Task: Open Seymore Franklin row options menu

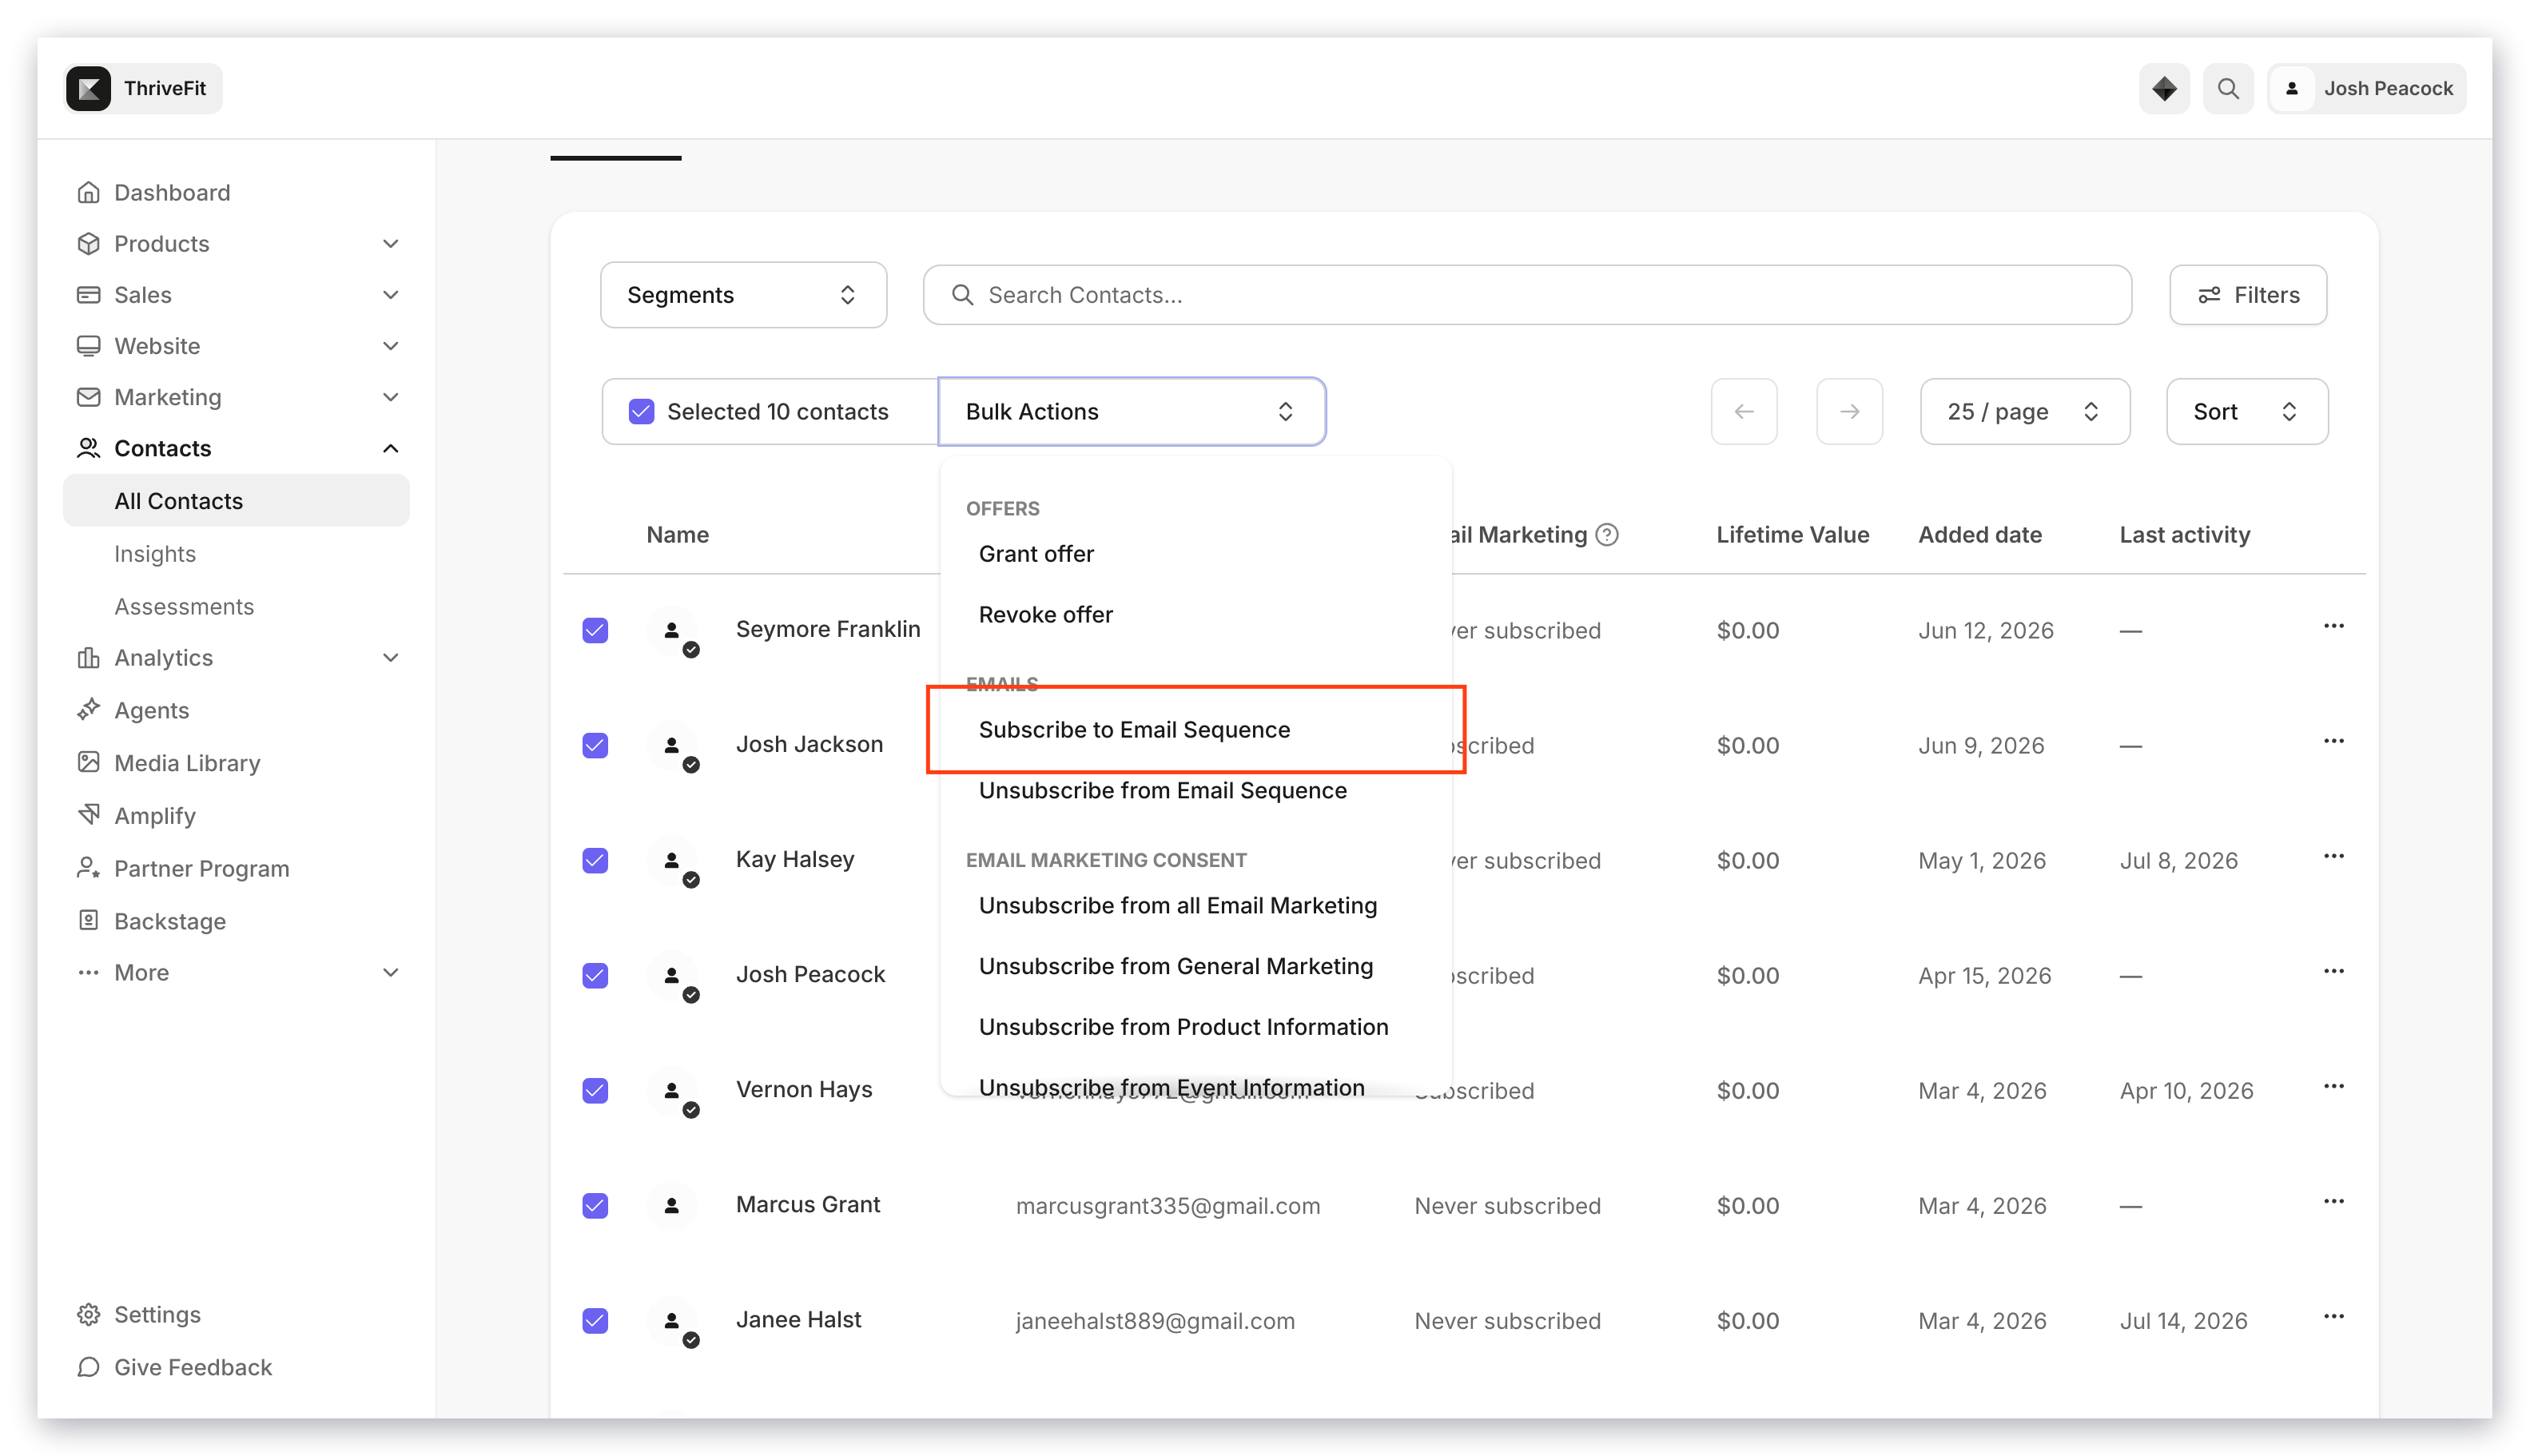Action: pyautogui.click(x=2333, y=626)
